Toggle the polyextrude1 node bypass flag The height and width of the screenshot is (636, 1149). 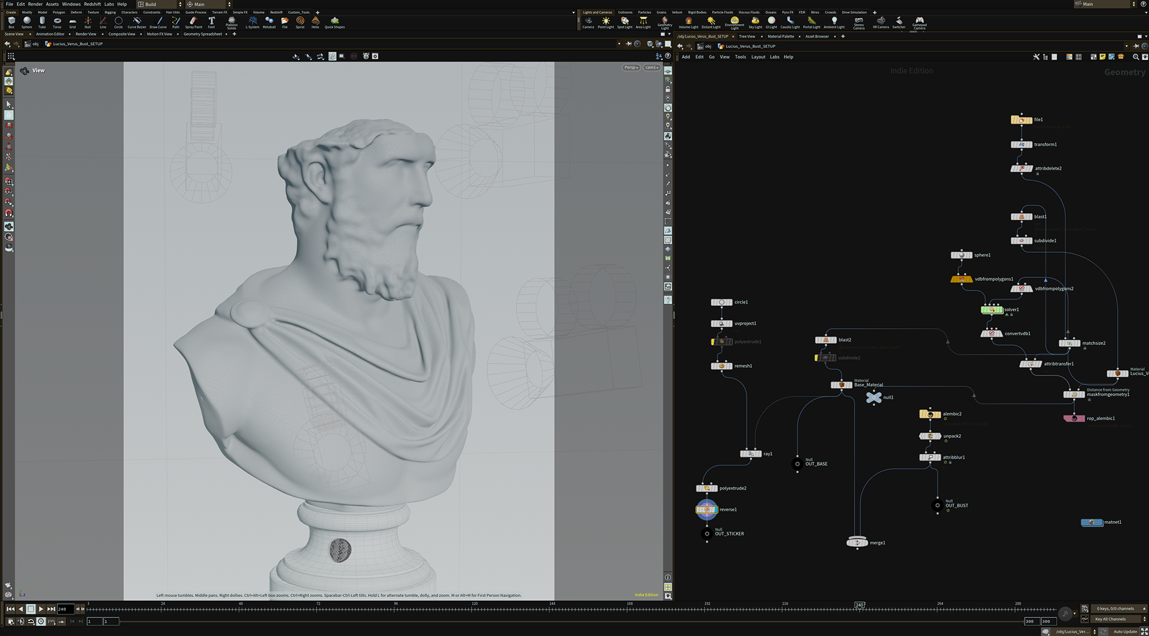click(713, 341)
